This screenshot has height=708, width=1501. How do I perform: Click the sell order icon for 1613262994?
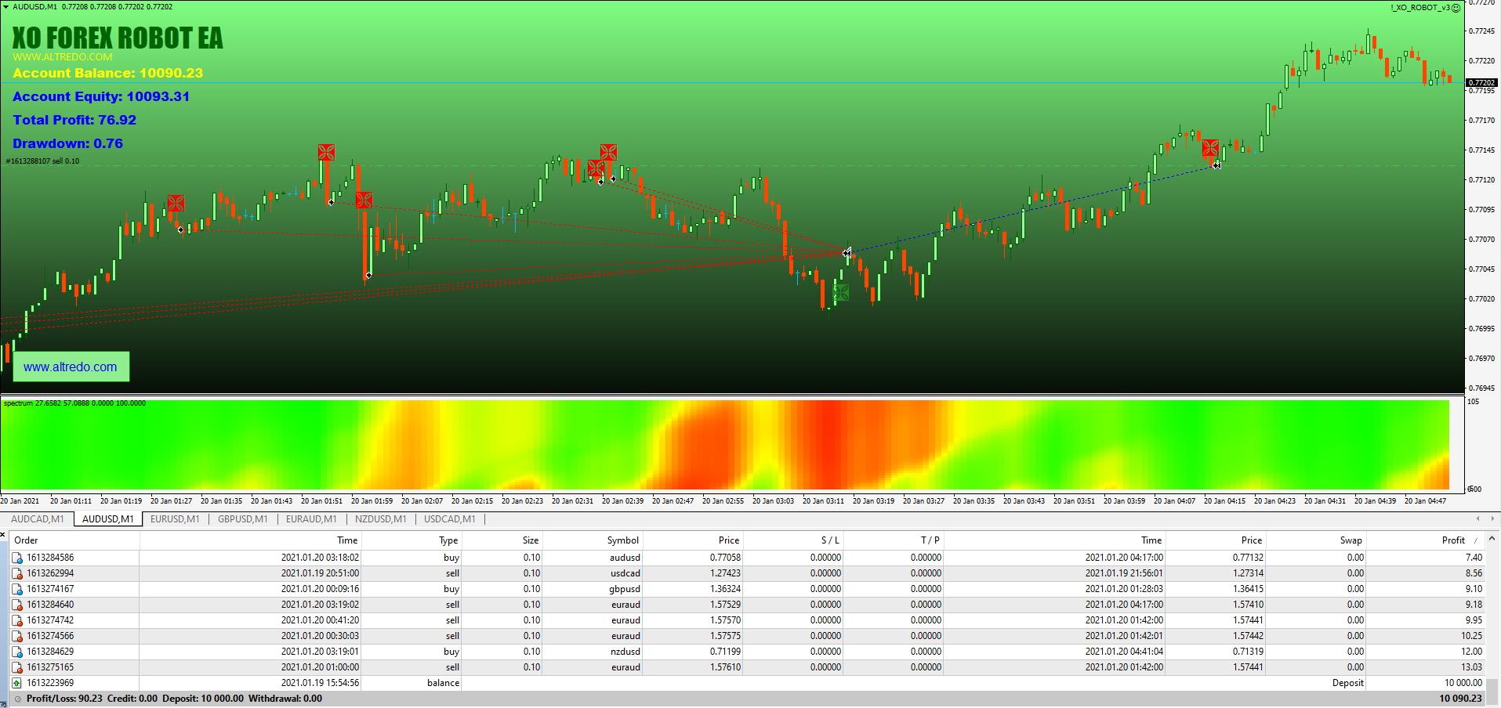(x=17, y=574)
